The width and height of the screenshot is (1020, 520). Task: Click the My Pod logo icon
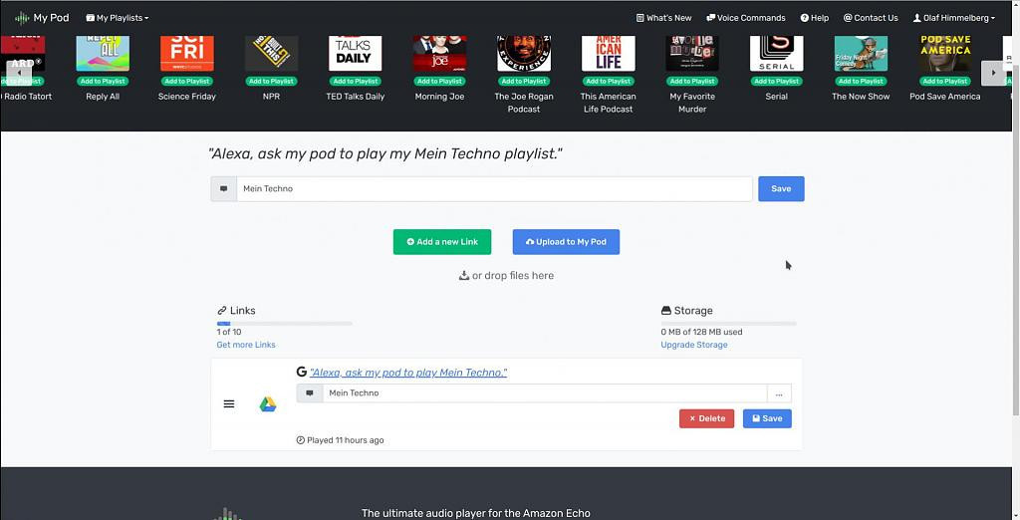click(x=22, y=18)
